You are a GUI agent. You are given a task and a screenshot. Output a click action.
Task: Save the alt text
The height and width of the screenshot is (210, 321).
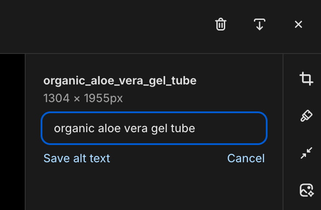pyautogui.click(x=77, y=158)
